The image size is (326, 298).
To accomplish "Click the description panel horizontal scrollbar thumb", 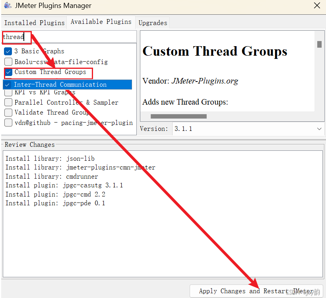I will coord(179,116).
